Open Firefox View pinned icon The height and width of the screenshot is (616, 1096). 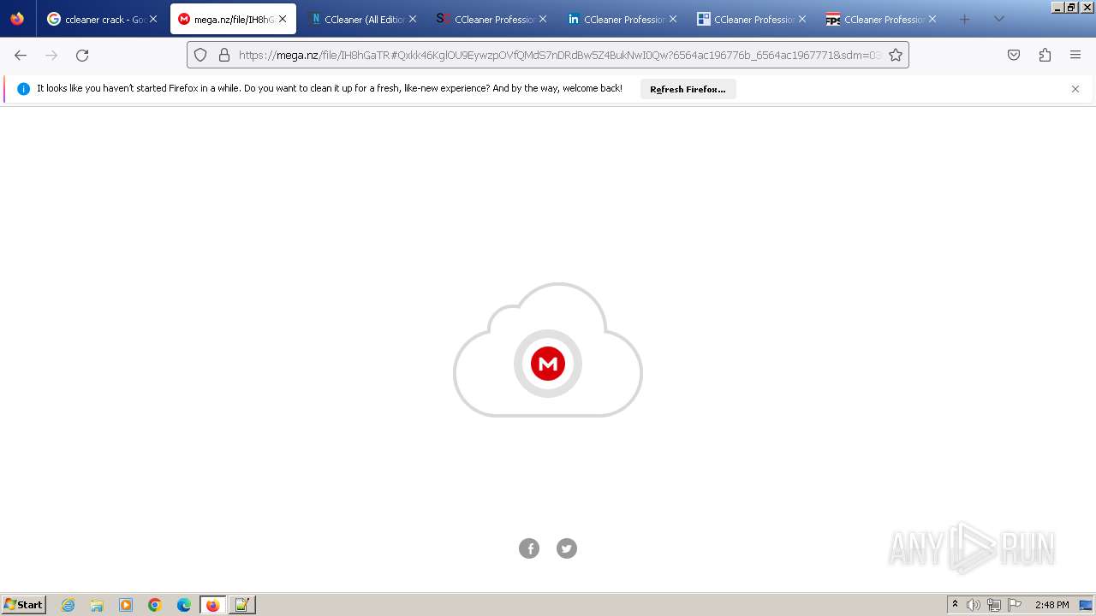[17, 19]
